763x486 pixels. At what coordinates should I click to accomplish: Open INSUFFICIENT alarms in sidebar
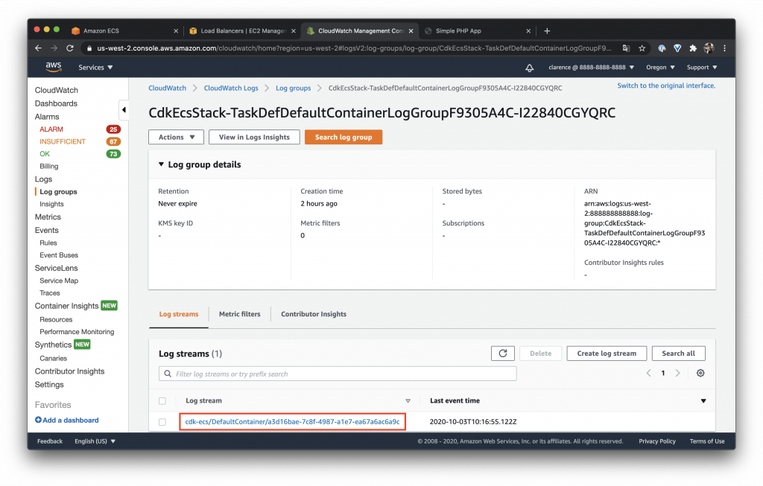click(x=63, y=141)
